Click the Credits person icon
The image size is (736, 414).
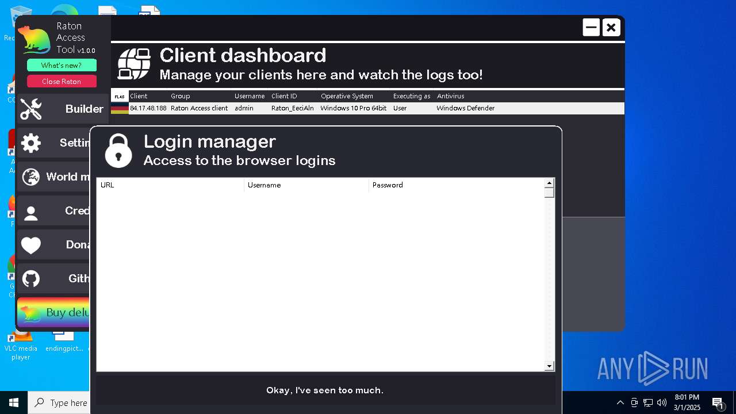click(x=31, y=214)
